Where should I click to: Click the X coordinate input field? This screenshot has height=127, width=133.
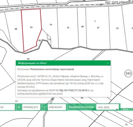[31, 107]
